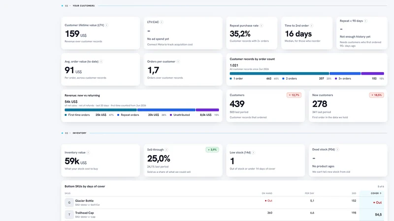Click the '1 order' legend label
The image size is (394, 221).
(238, 79)
